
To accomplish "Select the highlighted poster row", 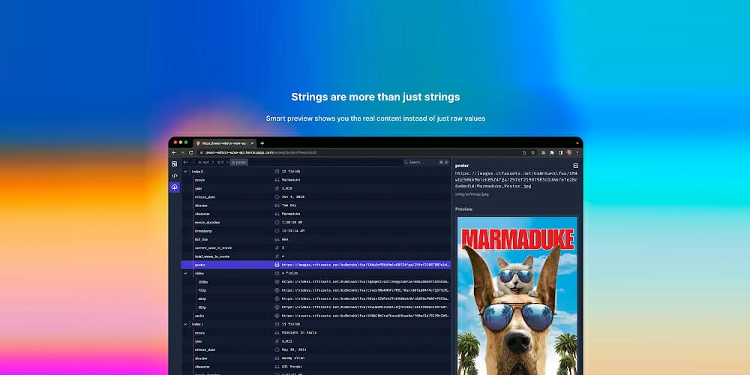I will click(316, 265).
